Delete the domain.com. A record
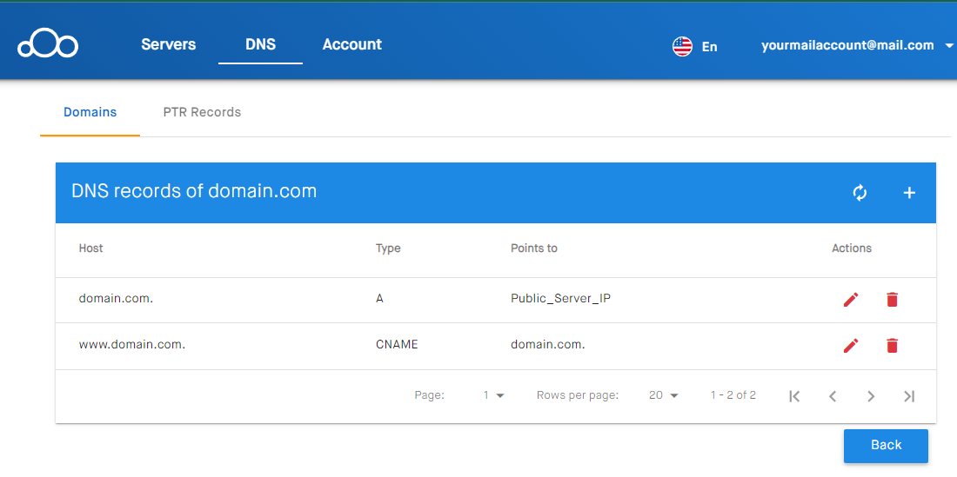Screen dimensions: 957x477 coord(892,300)
